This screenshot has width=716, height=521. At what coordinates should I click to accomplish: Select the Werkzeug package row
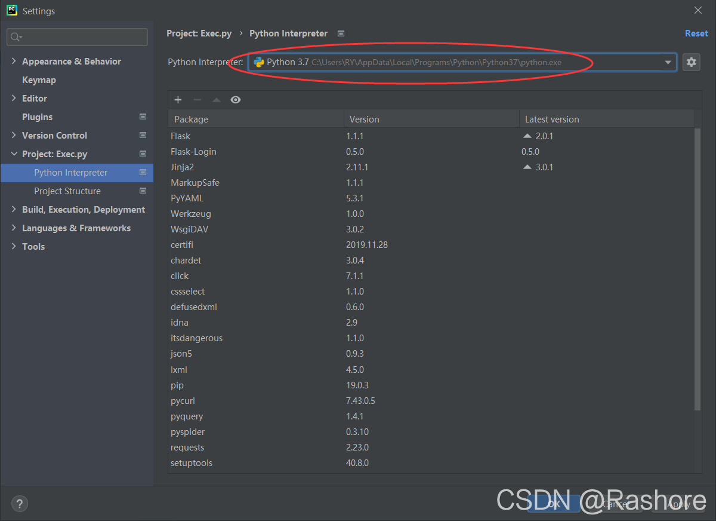(431, 214)
